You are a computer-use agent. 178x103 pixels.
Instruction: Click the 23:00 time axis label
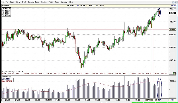tap(38, 100)
